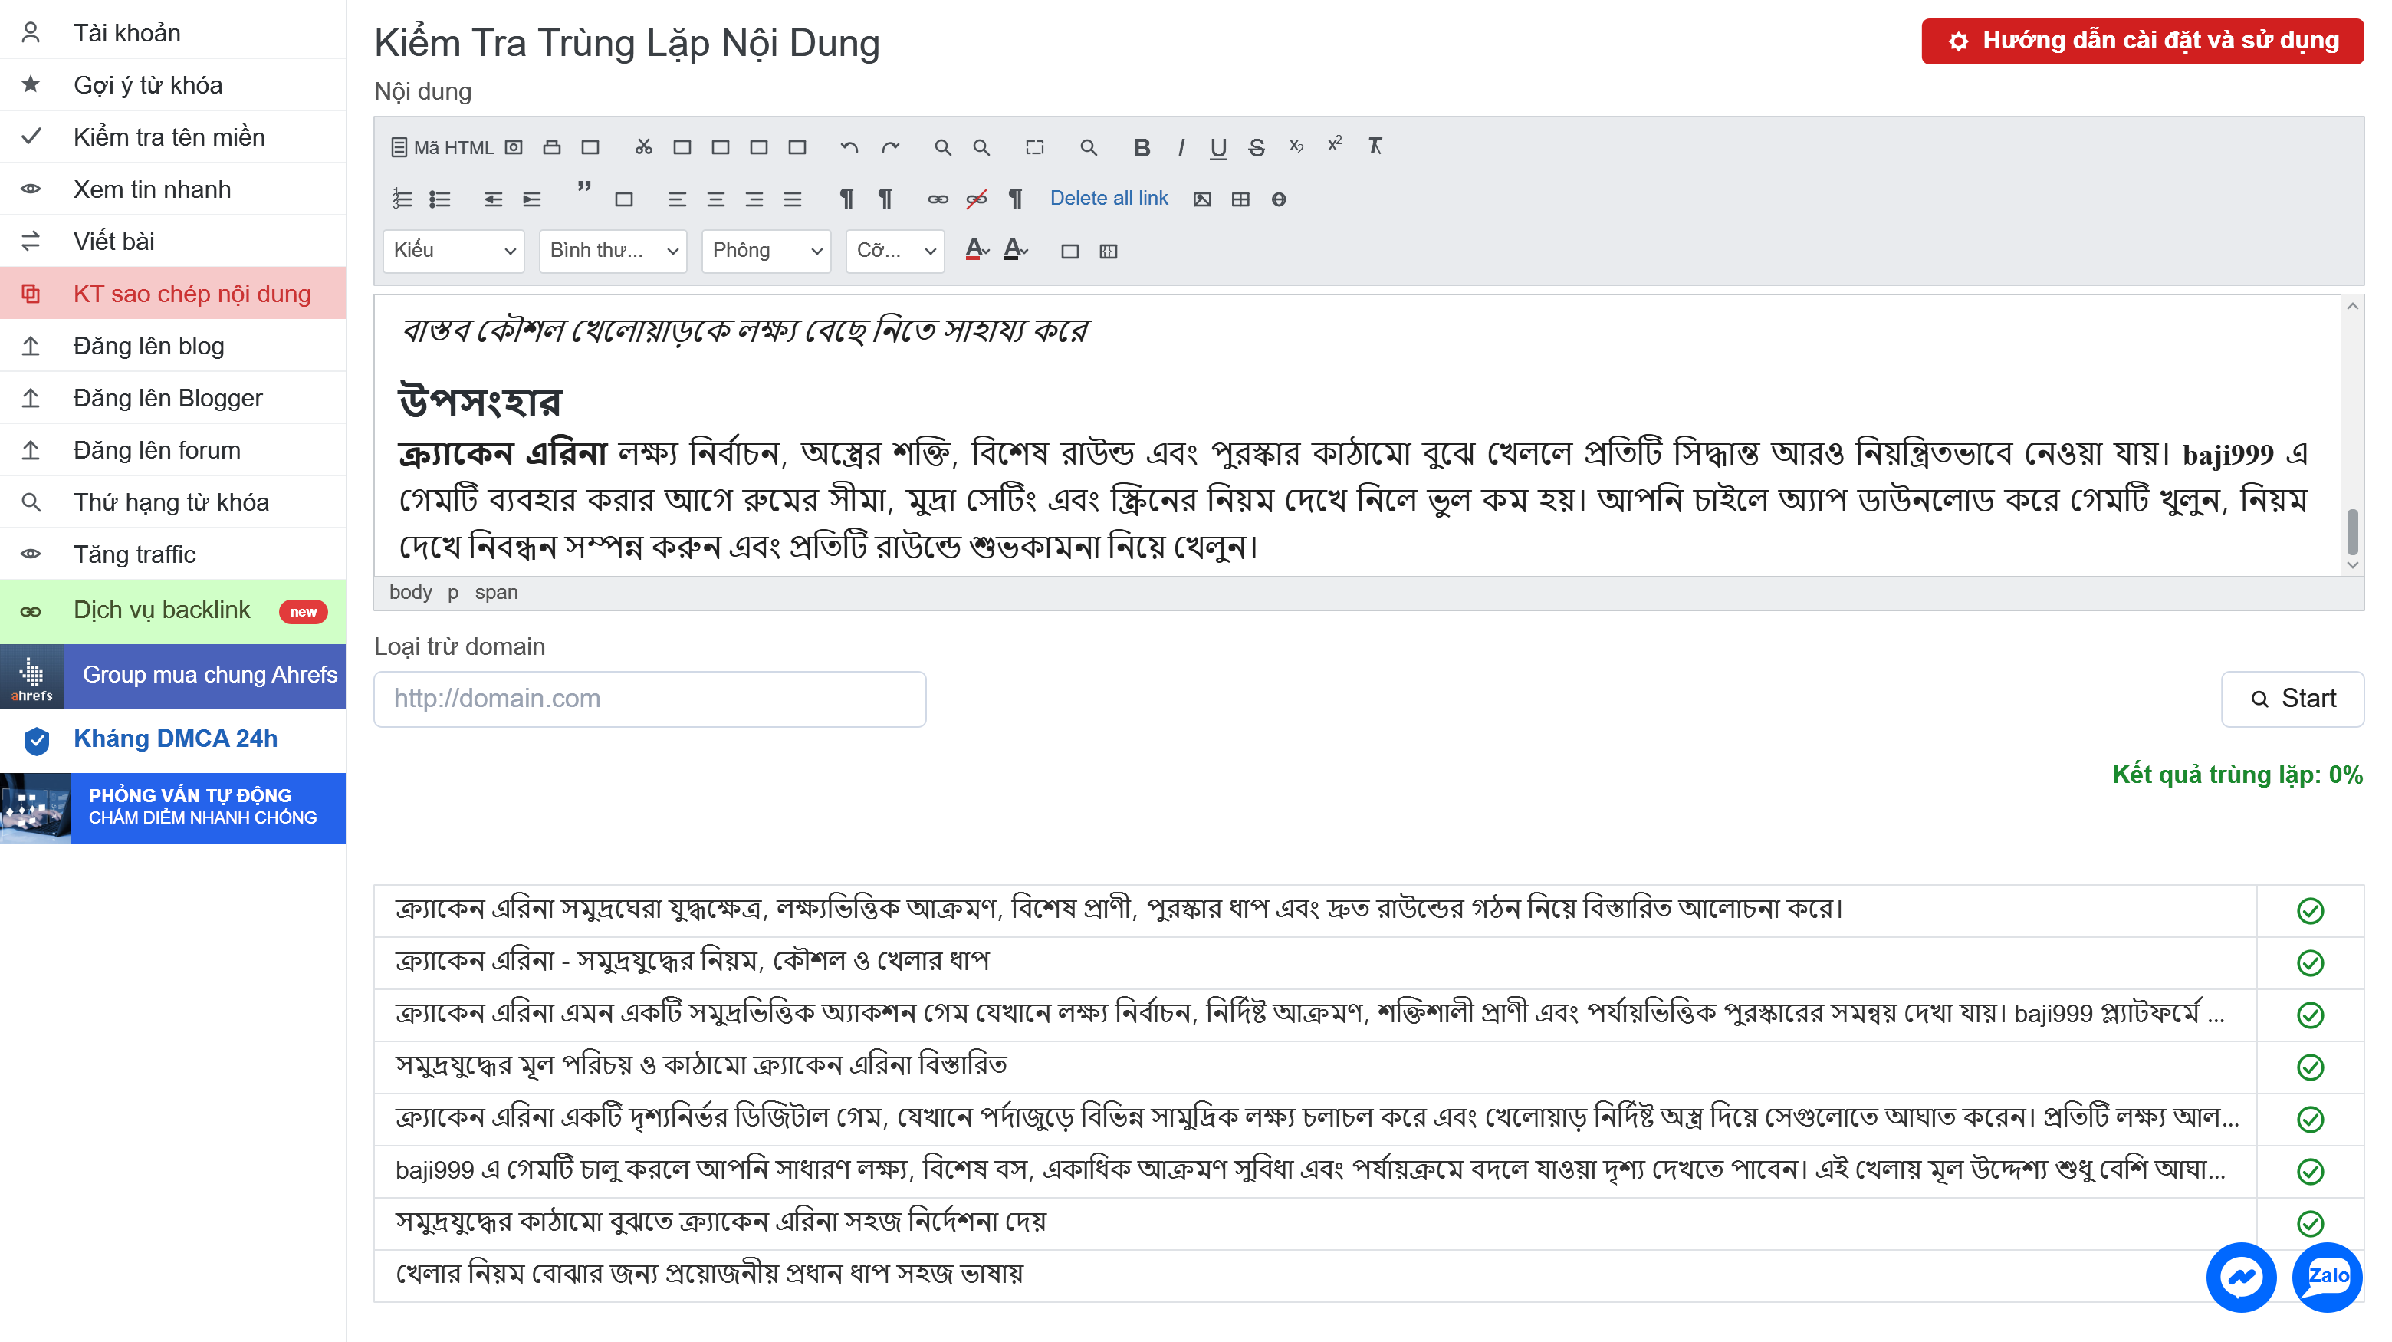Insert a numbered list
The width and height of the screenshot is (2392, 1342).
[x=402, y=199]
